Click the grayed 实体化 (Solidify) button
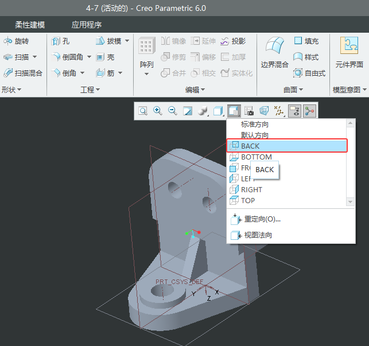This screenshot has height=346, width=369. click(236, 73)
